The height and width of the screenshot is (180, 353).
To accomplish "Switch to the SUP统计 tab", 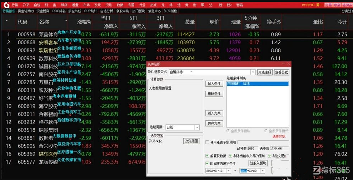I will click(91, 11).
